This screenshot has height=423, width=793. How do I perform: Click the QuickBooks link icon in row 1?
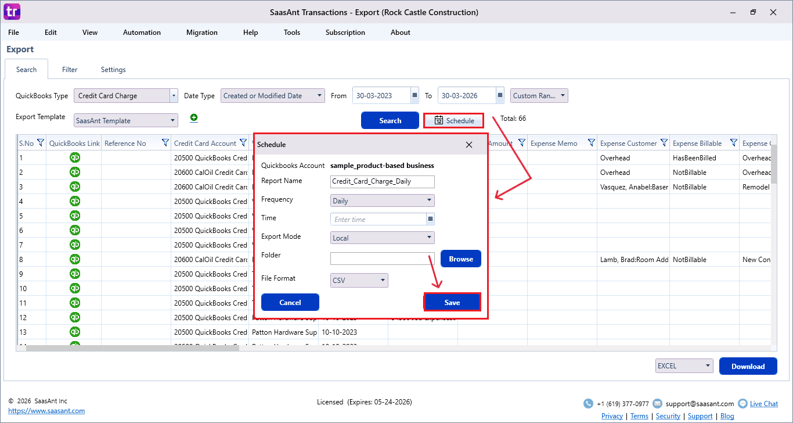(75, 157)
